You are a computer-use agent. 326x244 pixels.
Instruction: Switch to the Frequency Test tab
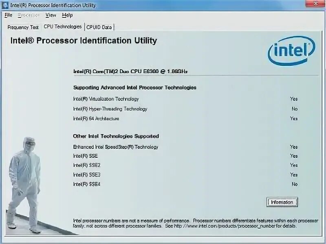pyautogui.click(x=23, y=27)
